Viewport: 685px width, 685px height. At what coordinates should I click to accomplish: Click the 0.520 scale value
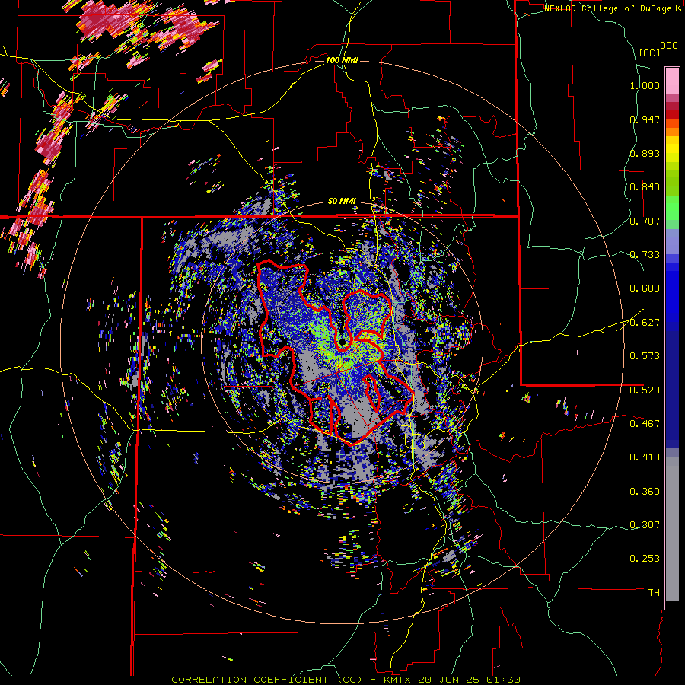point(645,390)
